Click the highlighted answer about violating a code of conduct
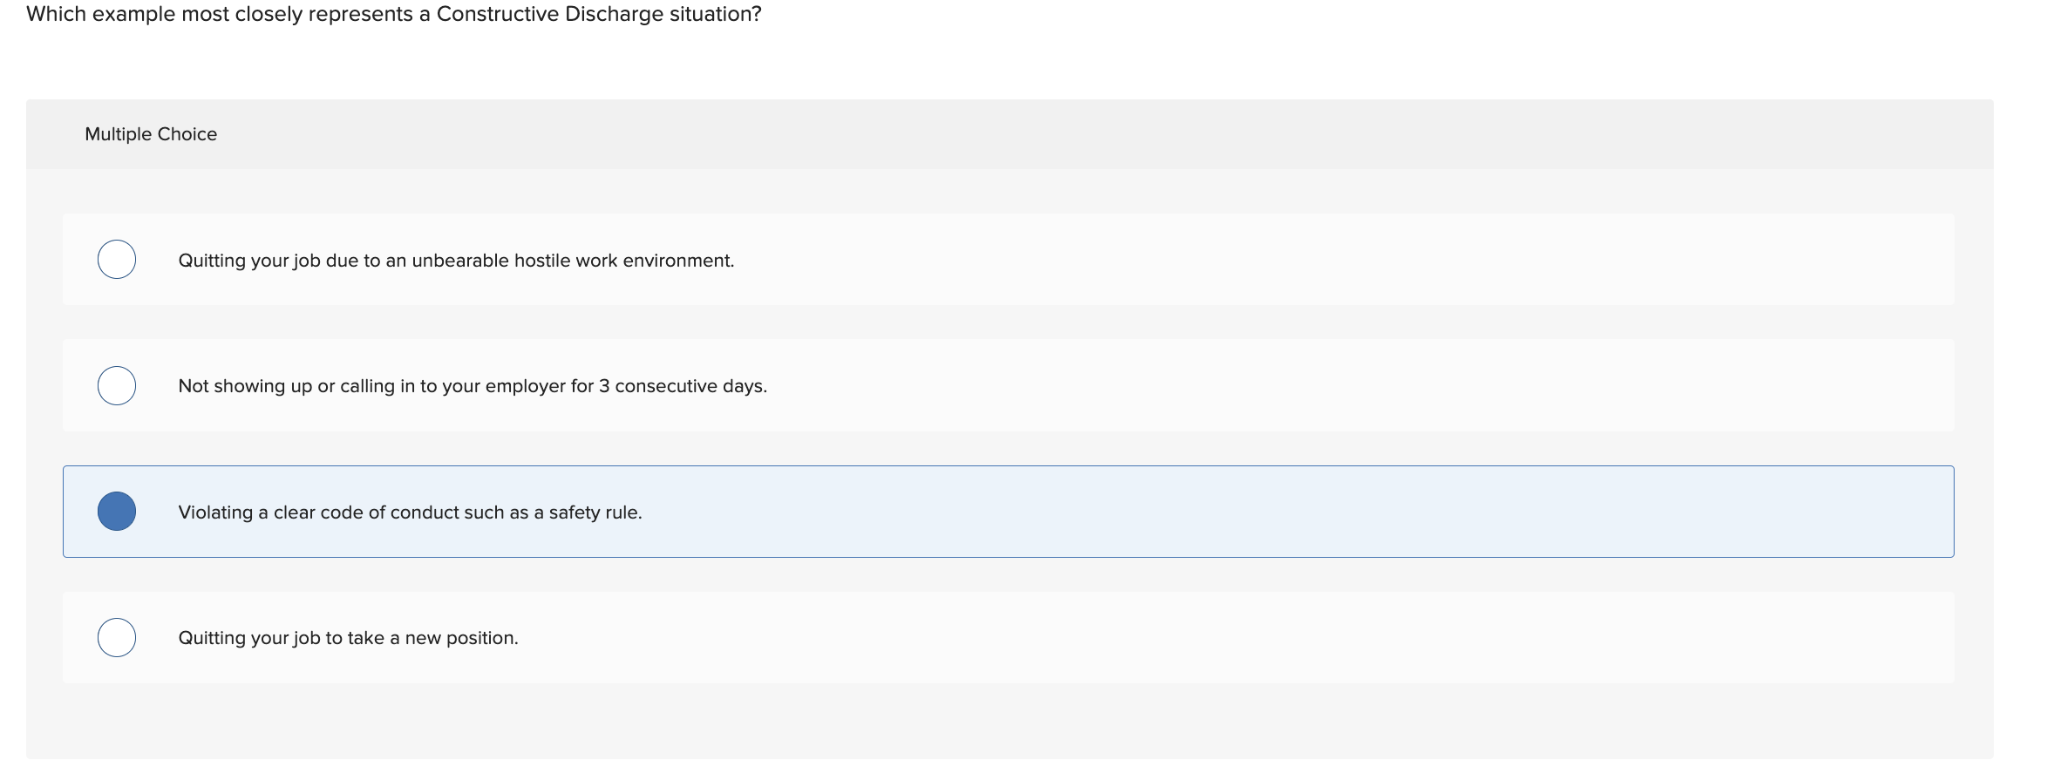The height and width of the screenshot is (760, 2047). coord(410,512)
